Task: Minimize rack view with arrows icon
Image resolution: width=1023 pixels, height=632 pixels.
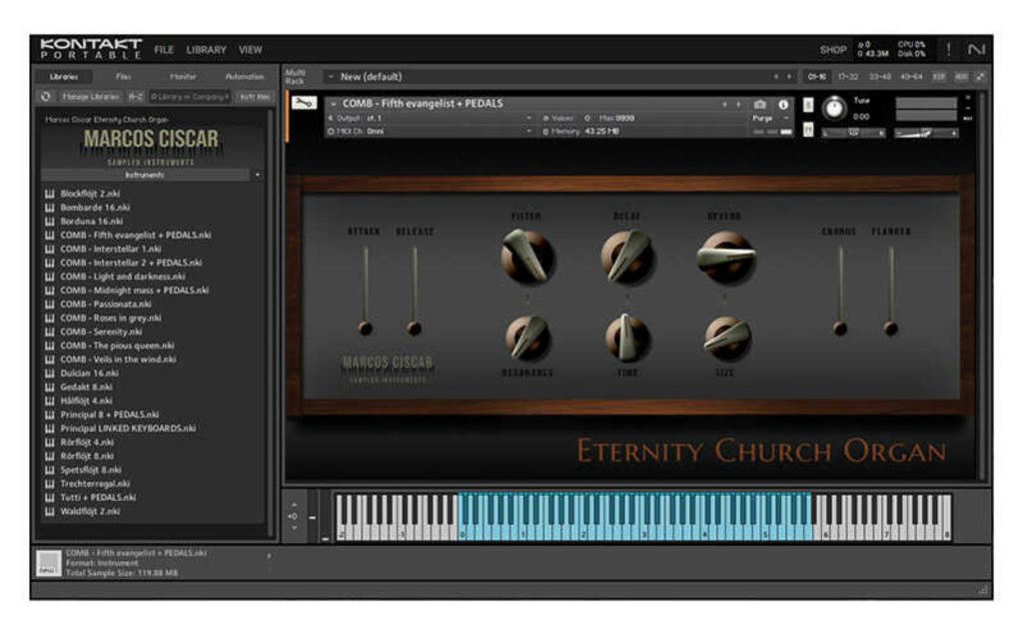Action: coord(980,77)
